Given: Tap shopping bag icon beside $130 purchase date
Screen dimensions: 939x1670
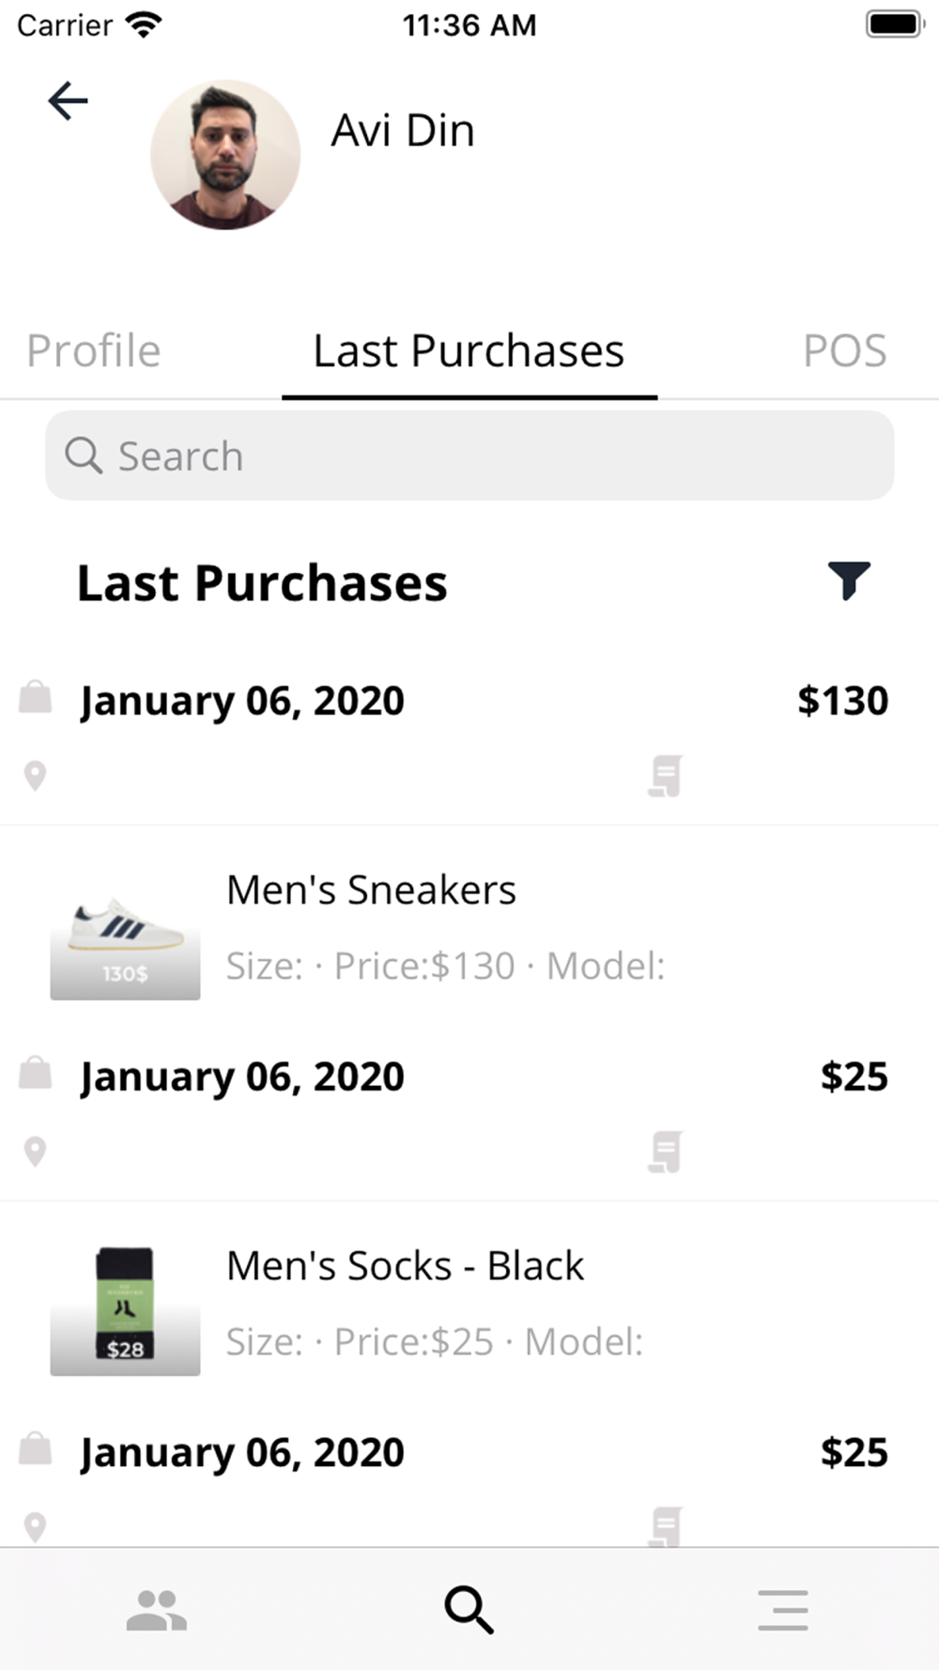Looking at the screenshot, I should pos(36,697).
